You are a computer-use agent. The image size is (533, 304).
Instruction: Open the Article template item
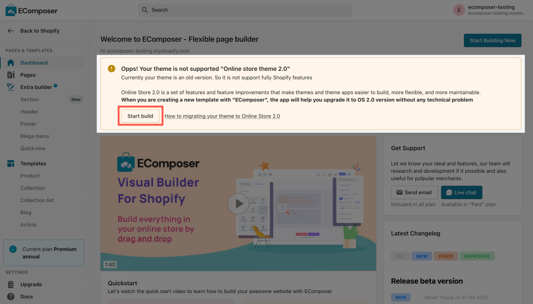(x=28, y=225)
